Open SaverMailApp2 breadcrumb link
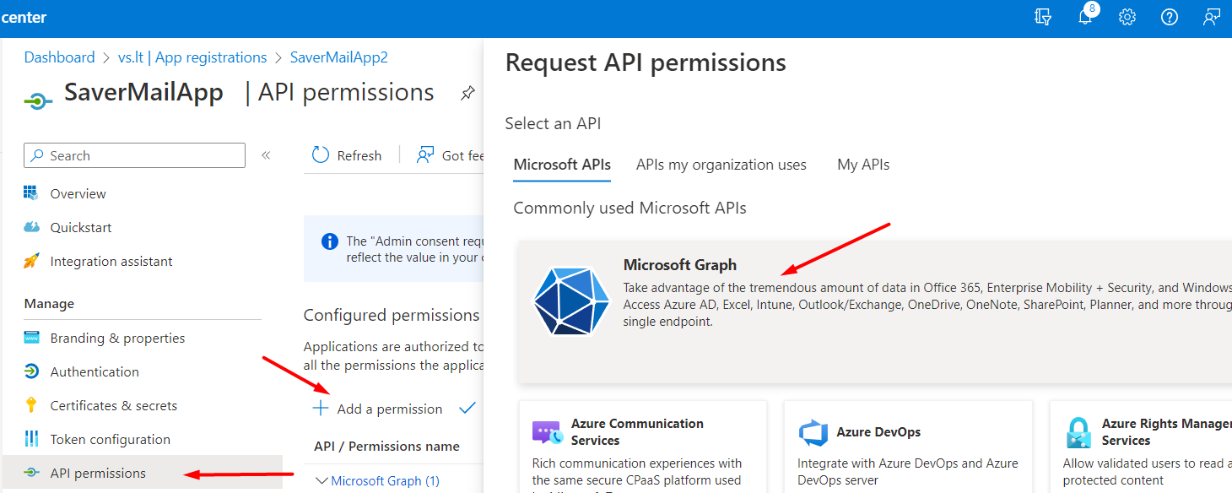Image resolution: width=1232 pixels, height=493 pixels. [339, 57]
